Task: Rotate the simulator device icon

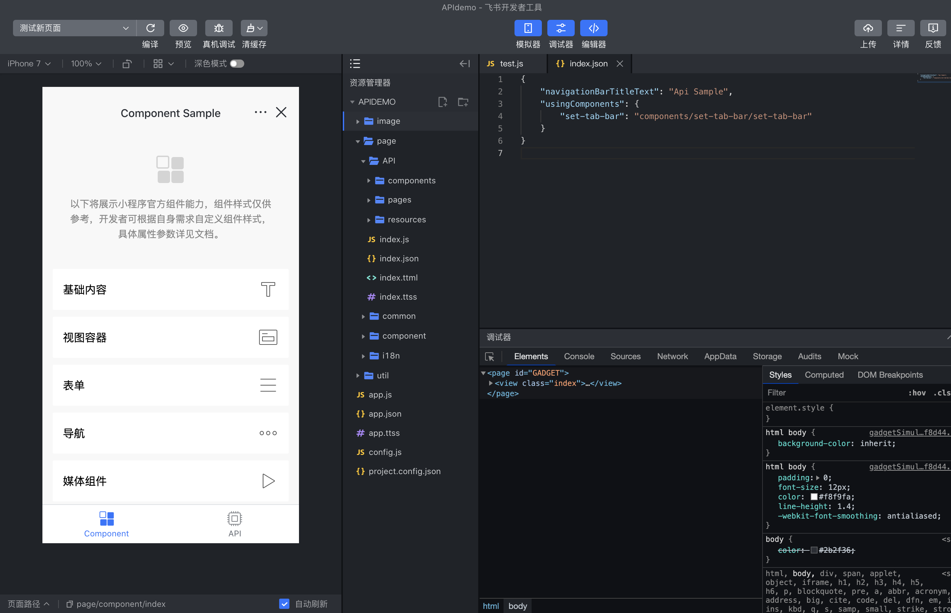Action: (x=127, y=64)
